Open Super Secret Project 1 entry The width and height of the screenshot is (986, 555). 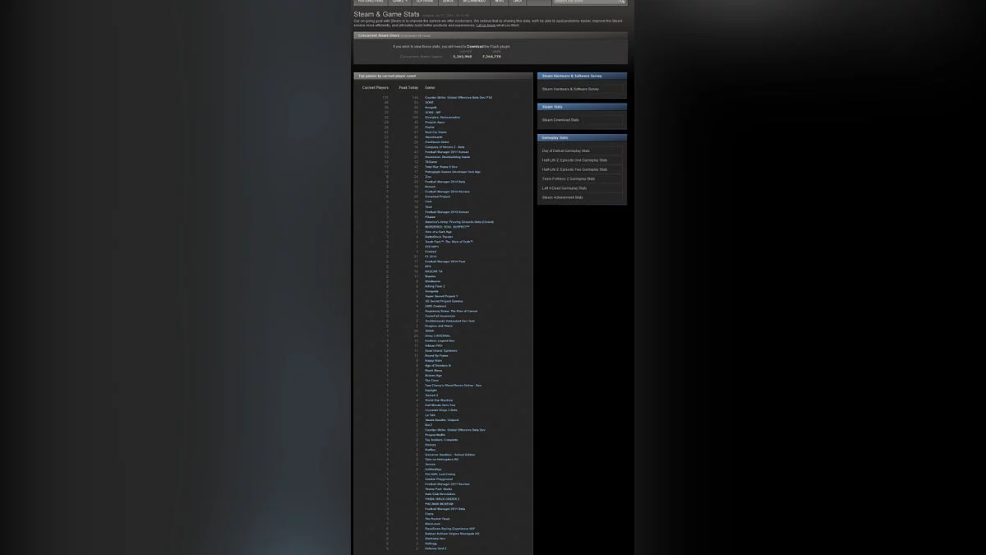click(441, 295)
